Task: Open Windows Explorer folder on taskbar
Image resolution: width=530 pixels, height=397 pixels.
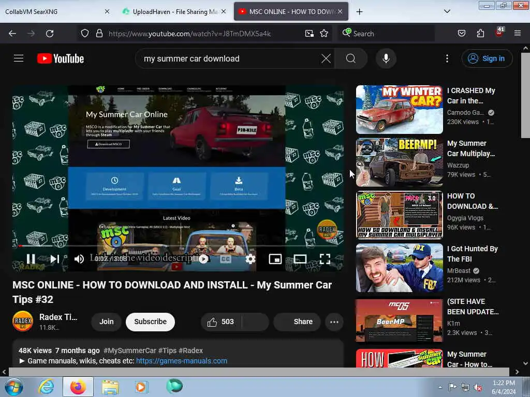Action: tap(110, 387)
